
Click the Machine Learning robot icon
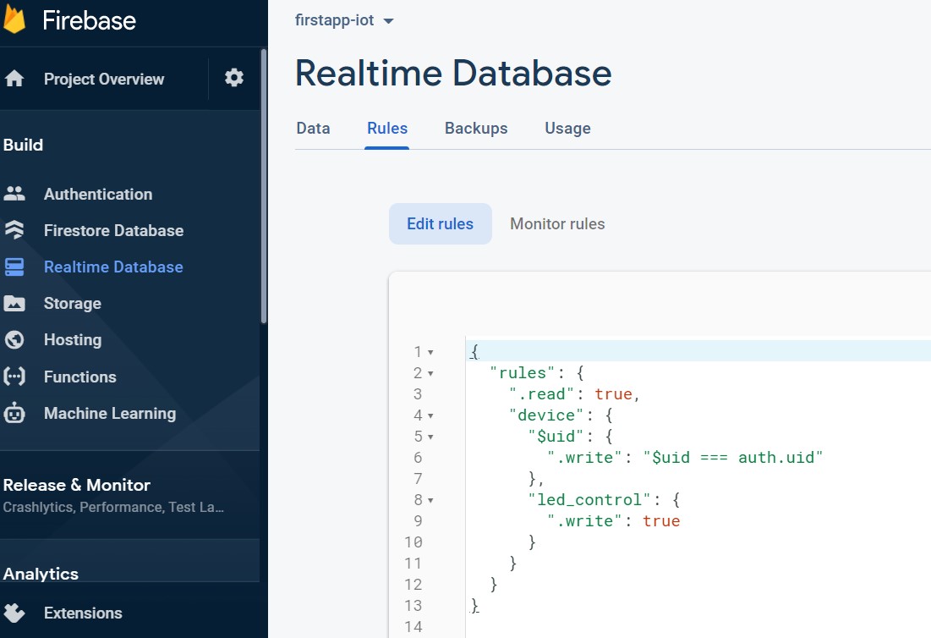point(14,413)
